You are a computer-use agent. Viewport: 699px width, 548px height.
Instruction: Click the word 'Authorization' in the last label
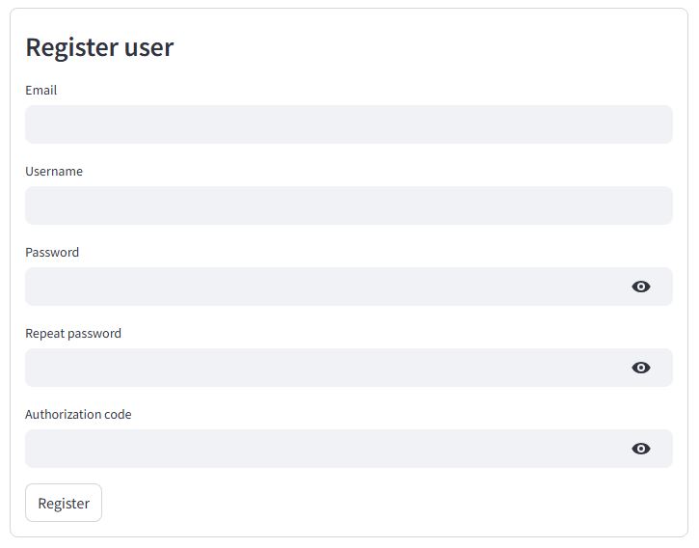point(65,415)
